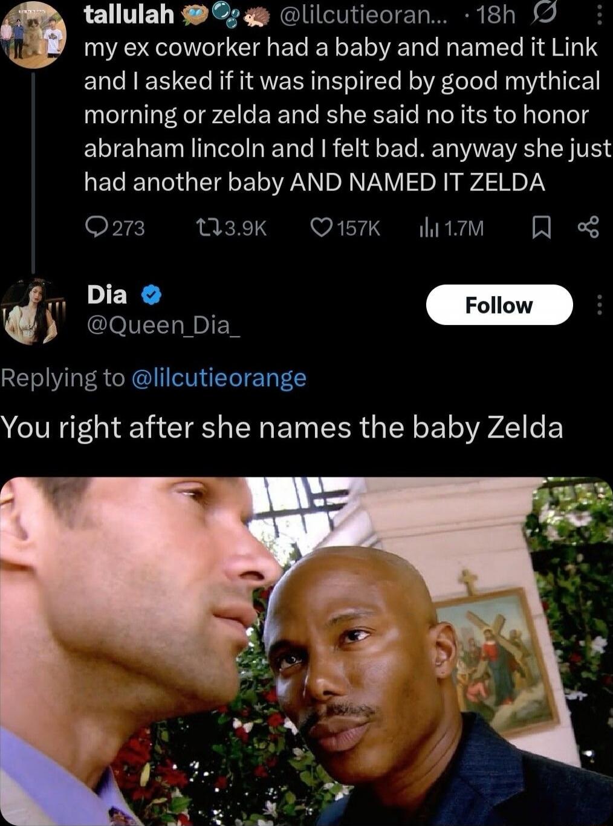The image size is (613, 826).
Task: View analytics showing 1.7M views
Action: click(452, 227)
